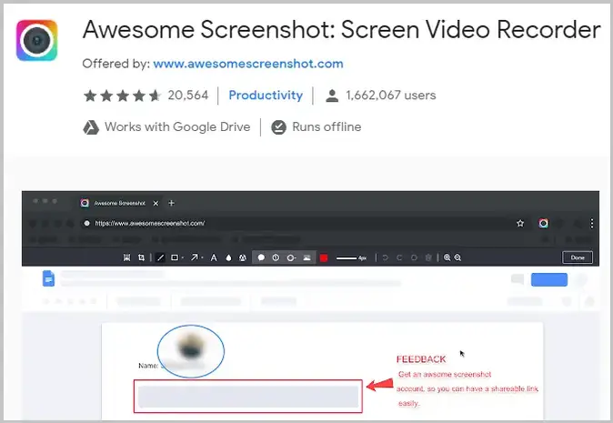Click the red-outlined blurred input box
Image resolution: width=613 pixels, height=423 pixels.
pos(248,396)
